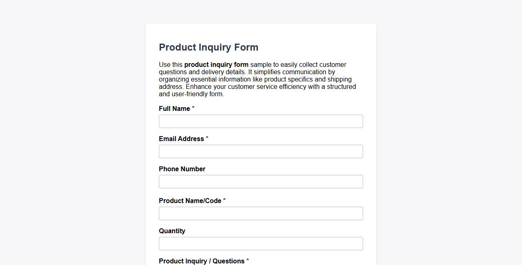Click the Product Inquiry / Questions label
Image resolution: width=522 pixels, height=265 pixels.
201,261
